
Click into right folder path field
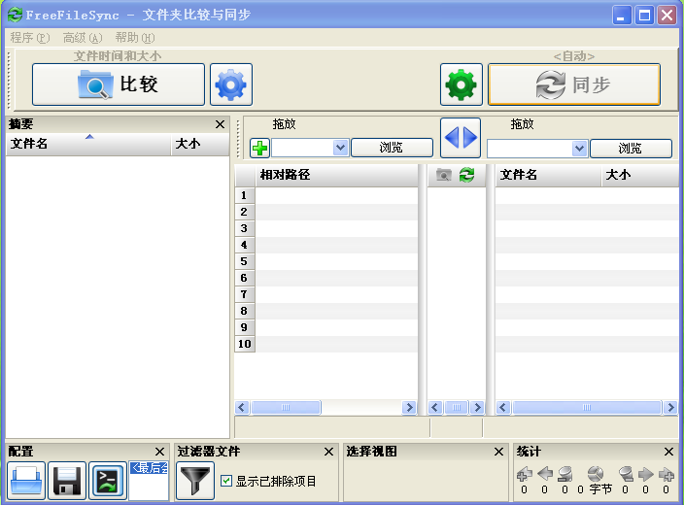(530, 149)
